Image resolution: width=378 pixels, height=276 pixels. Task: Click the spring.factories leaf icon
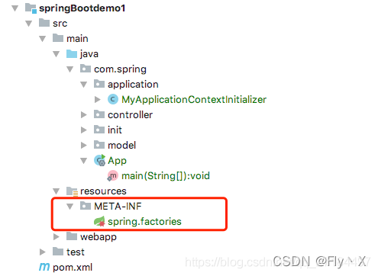(99, 221)
